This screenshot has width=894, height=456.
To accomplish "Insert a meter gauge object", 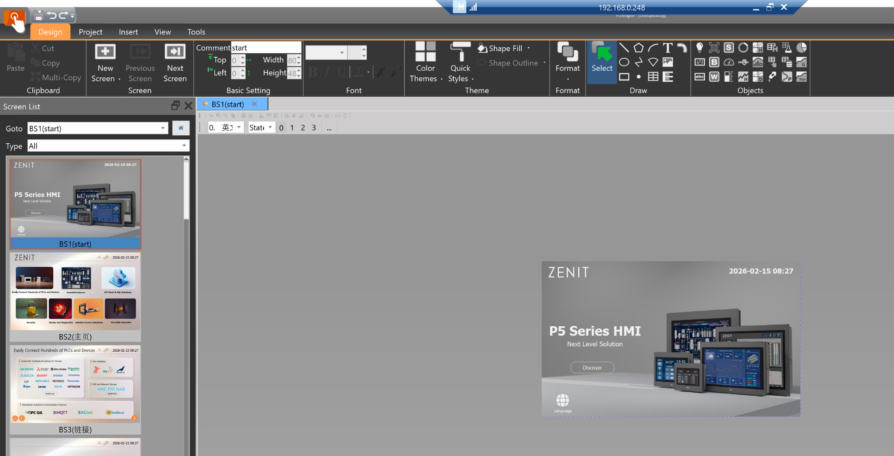I will point(729,62).
